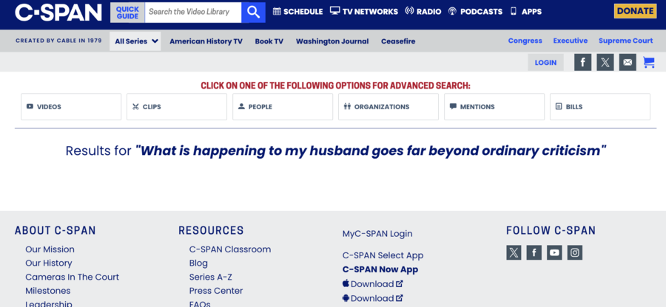The height and width of the screenshot is (307, 666).
Task: Click into the Search the Video Library field
Action: point(192,12)
